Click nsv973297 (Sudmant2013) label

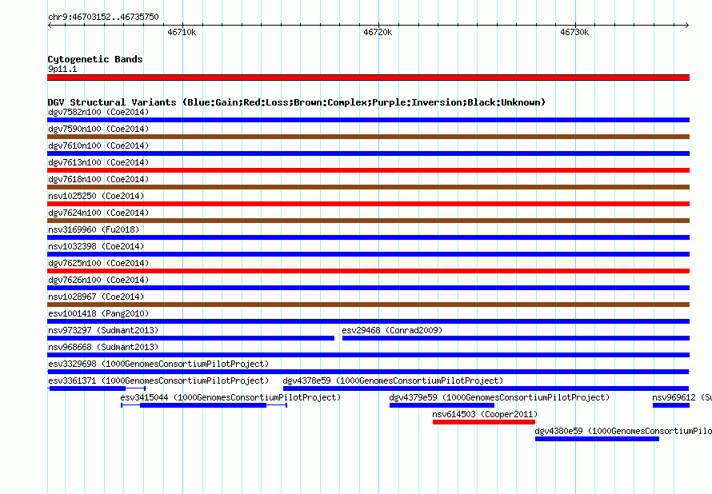pyautogui.click(x=103, y=330)
